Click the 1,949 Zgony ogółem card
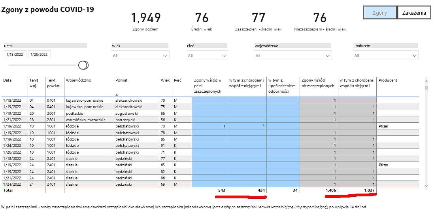Viewport: 434px width, 211px height. [x=145, y=21]
